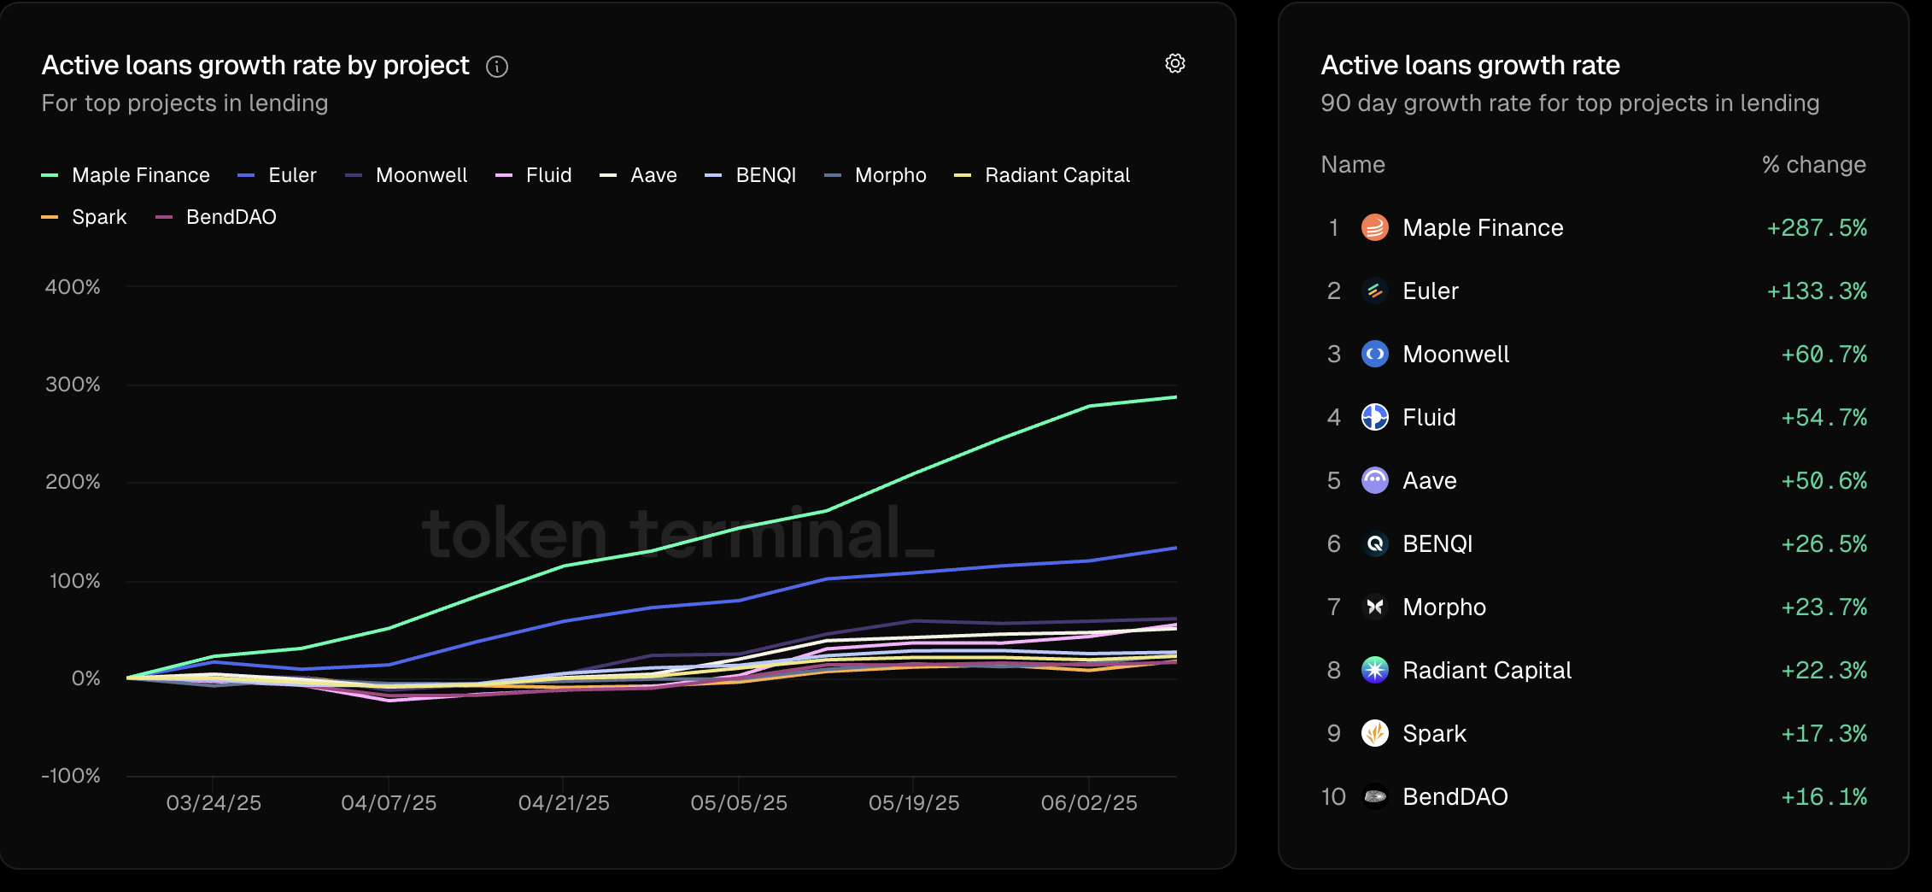1932x892 pixels.
Task: Select Radiant Capital in the growth rate list
Action: pyautogui.click(x=1487, y=670)
